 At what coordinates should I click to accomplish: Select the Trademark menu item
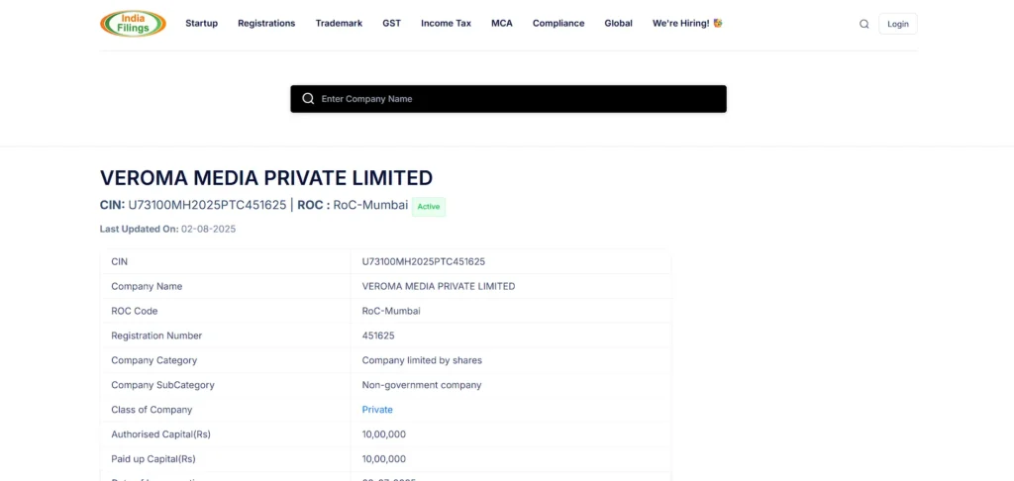click(339, 24)
